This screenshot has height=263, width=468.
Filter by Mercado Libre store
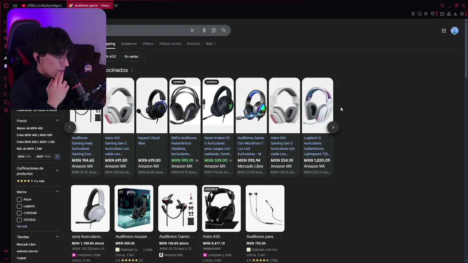click(x=26, y=244)
